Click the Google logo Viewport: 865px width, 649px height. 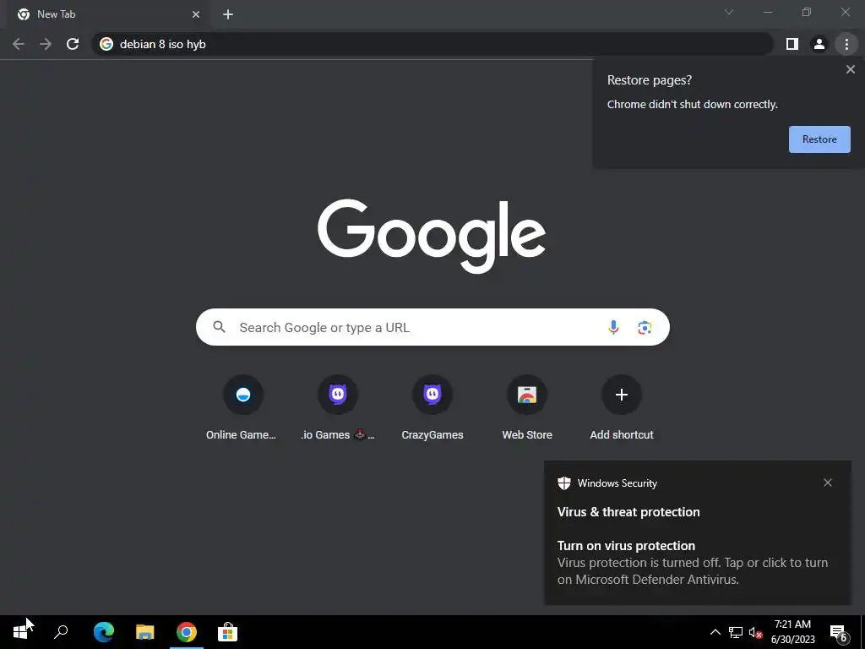point(432,236)
